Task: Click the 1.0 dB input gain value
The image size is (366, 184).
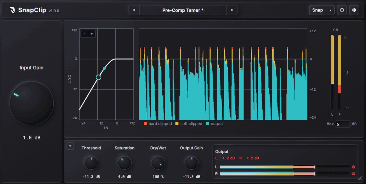Action: 32,138
